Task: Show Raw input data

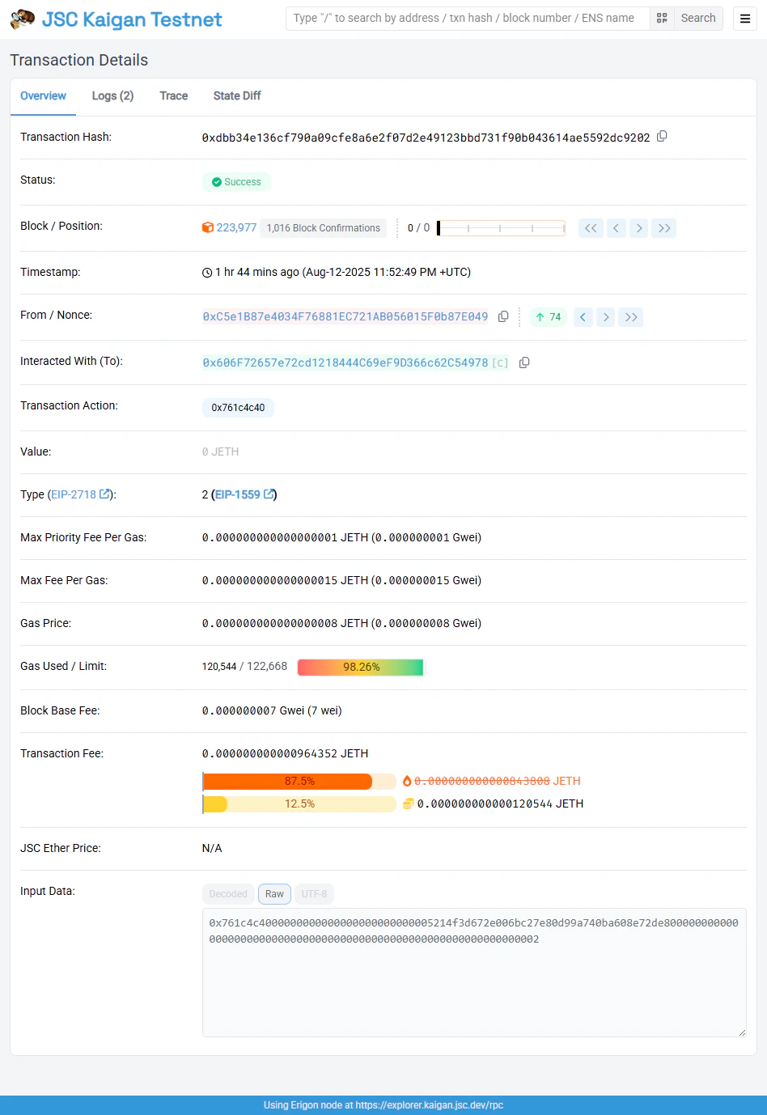Action: point(274,894)
